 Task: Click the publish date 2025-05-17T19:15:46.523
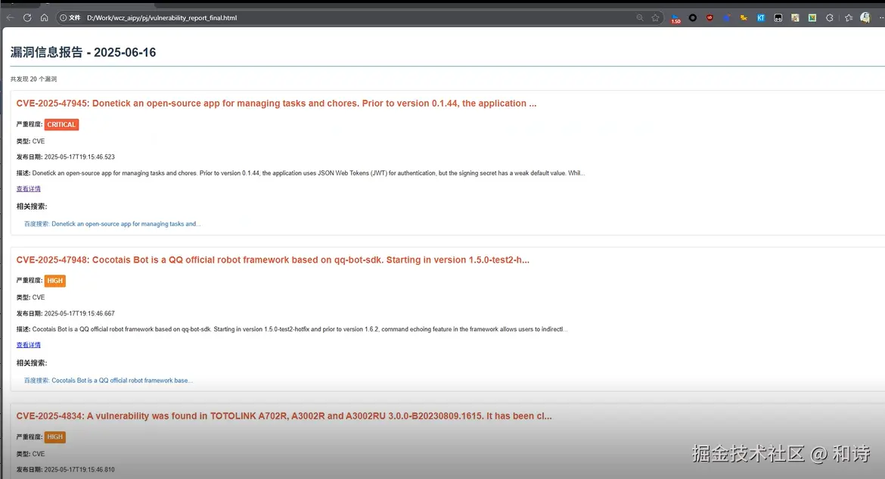coord(79,157)
